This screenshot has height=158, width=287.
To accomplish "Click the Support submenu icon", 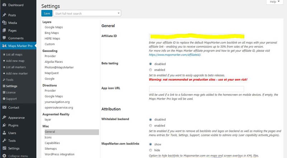I will (x=4, y=99).
